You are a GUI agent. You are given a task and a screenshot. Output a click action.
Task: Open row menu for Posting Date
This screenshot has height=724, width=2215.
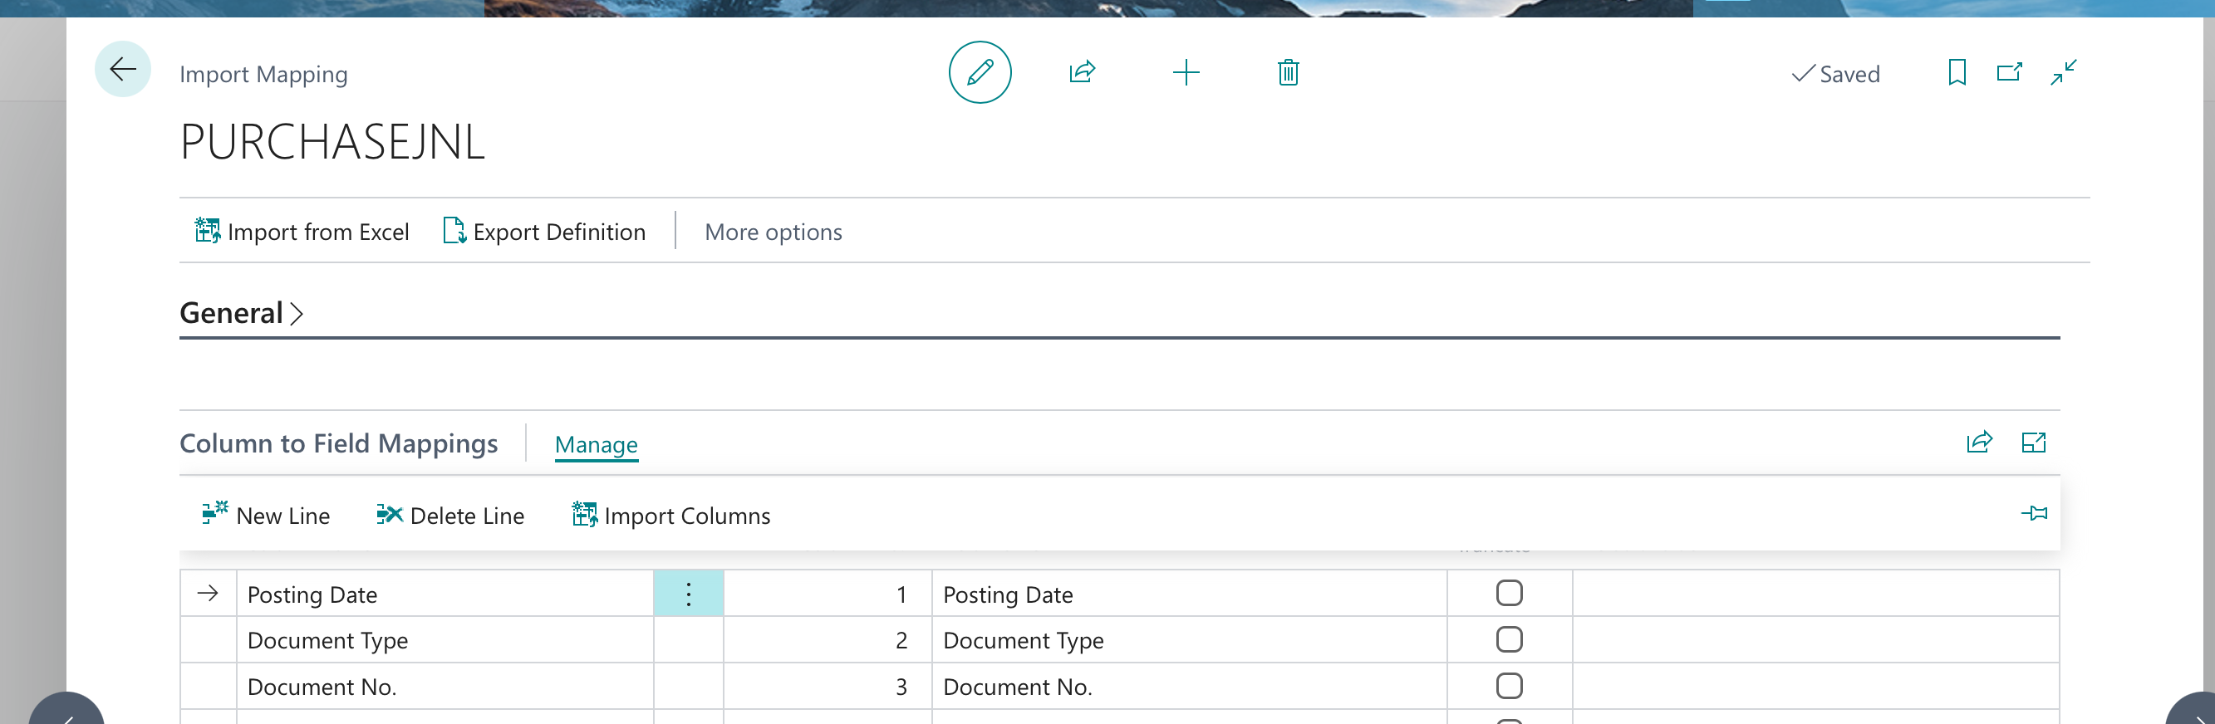click(689, 594)
